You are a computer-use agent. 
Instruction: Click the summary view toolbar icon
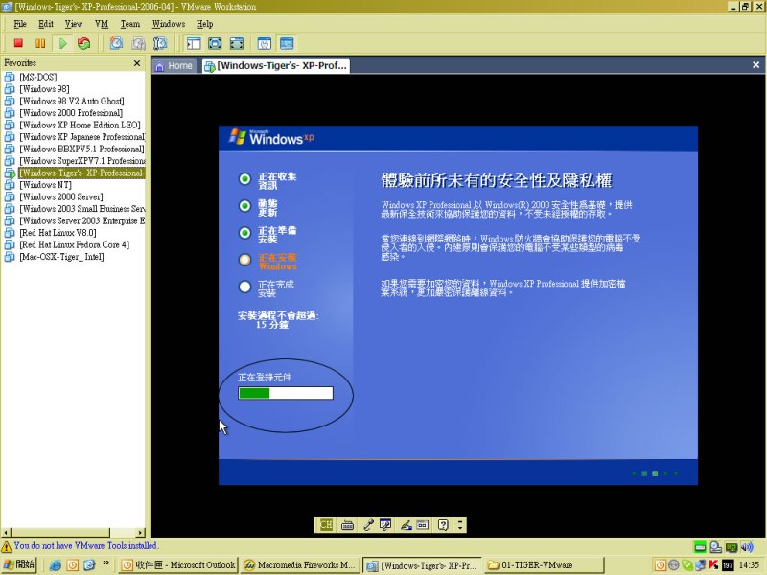265,43
